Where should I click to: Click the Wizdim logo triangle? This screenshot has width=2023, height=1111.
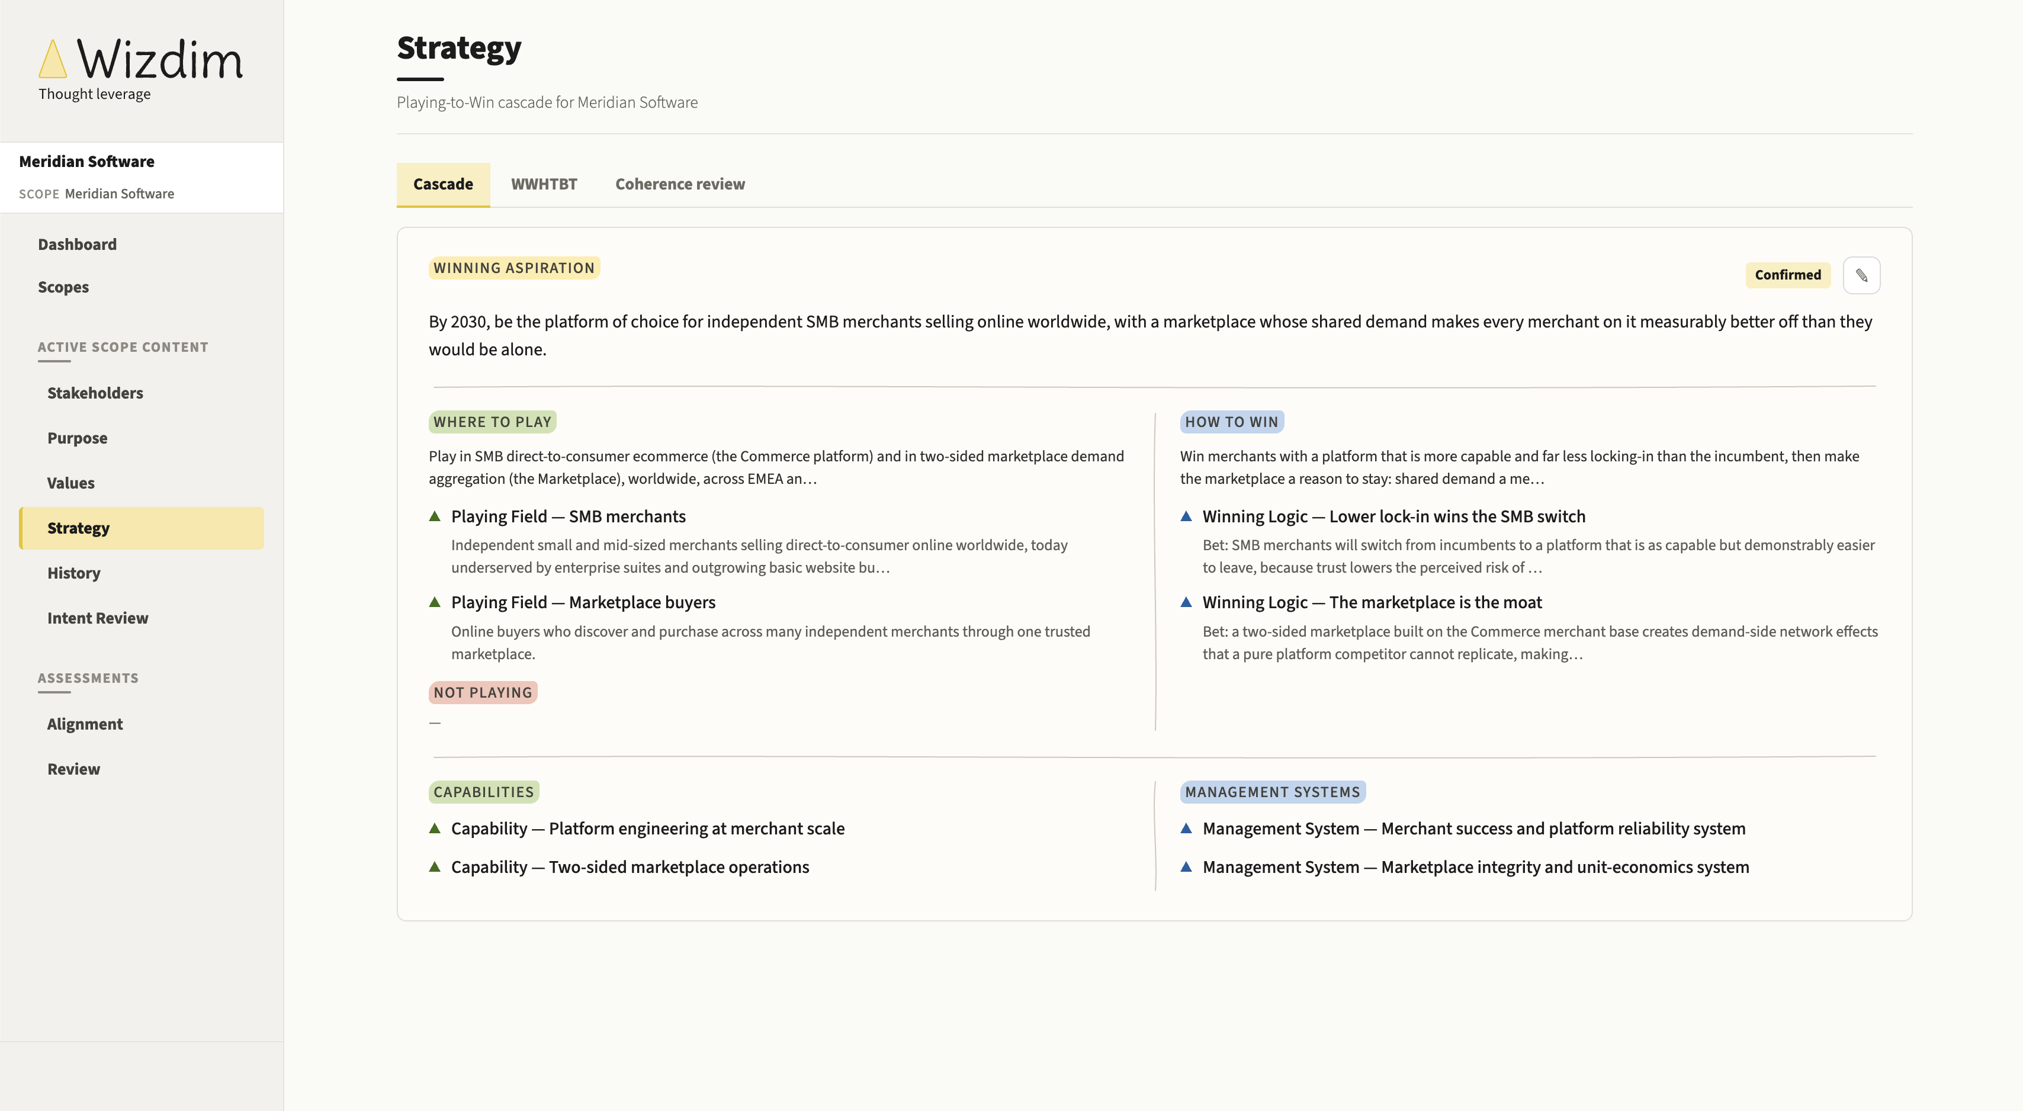click(x=53, y=59)
